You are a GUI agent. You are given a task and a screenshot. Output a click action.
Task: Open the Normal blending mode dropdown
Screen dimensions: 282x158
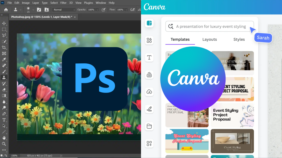tap(64, 10)
